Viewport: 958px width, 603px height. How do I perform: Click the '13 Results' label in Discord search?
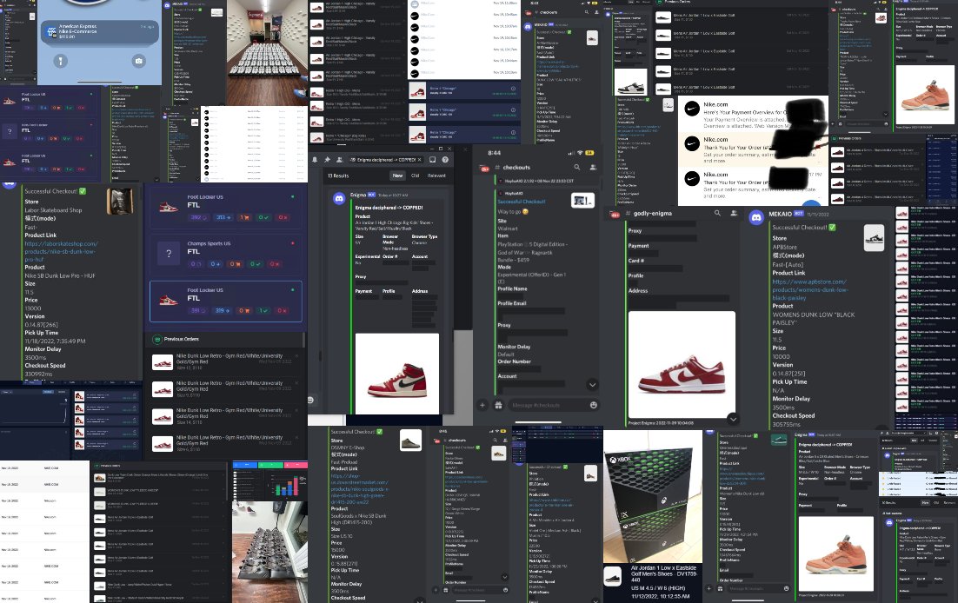click(338, 176)
